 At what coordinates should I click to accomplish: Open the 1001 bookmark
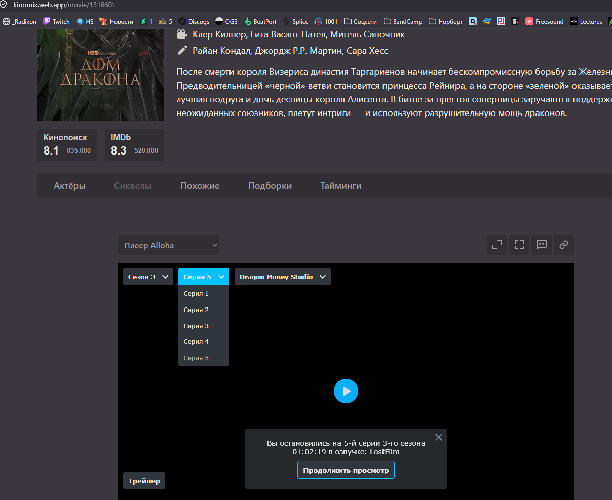326,21
